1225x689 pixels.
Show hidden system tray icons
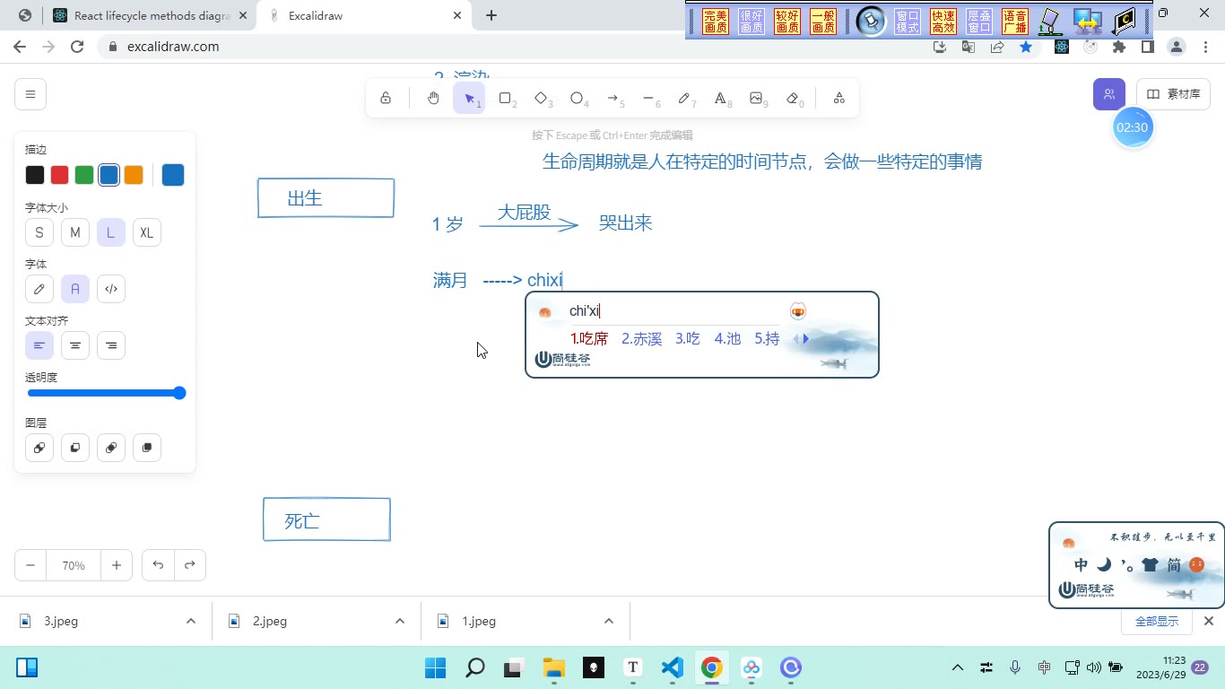pos(958,667)
